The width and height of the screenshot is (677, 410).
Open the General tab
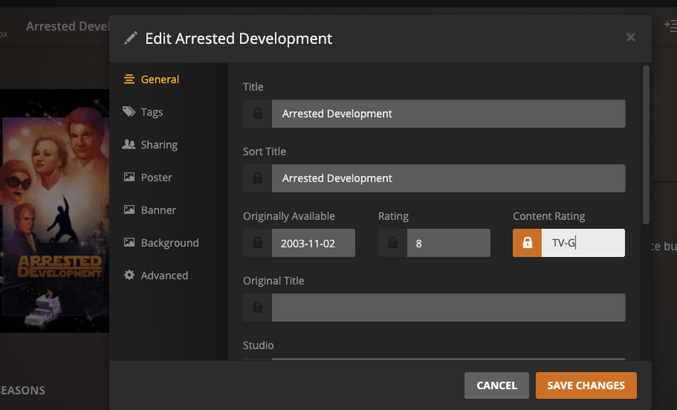click(160, 80)
